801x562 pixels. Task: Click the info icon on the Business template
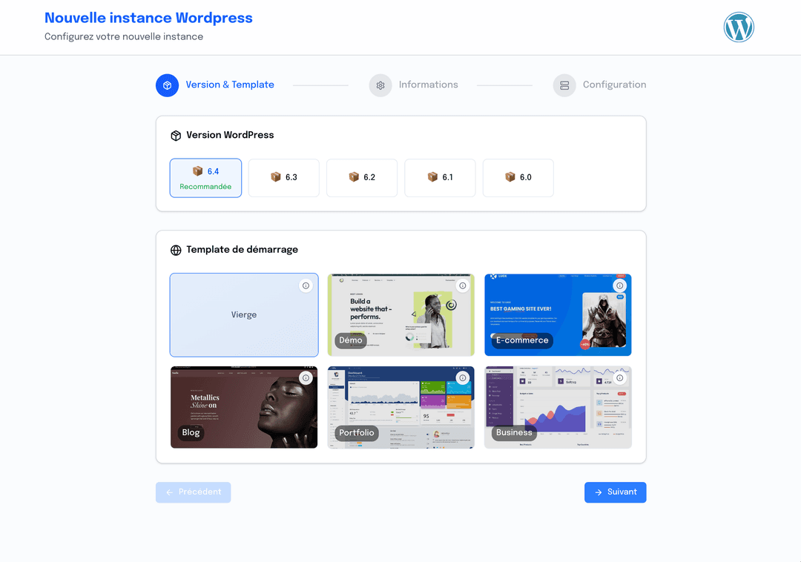620,377
